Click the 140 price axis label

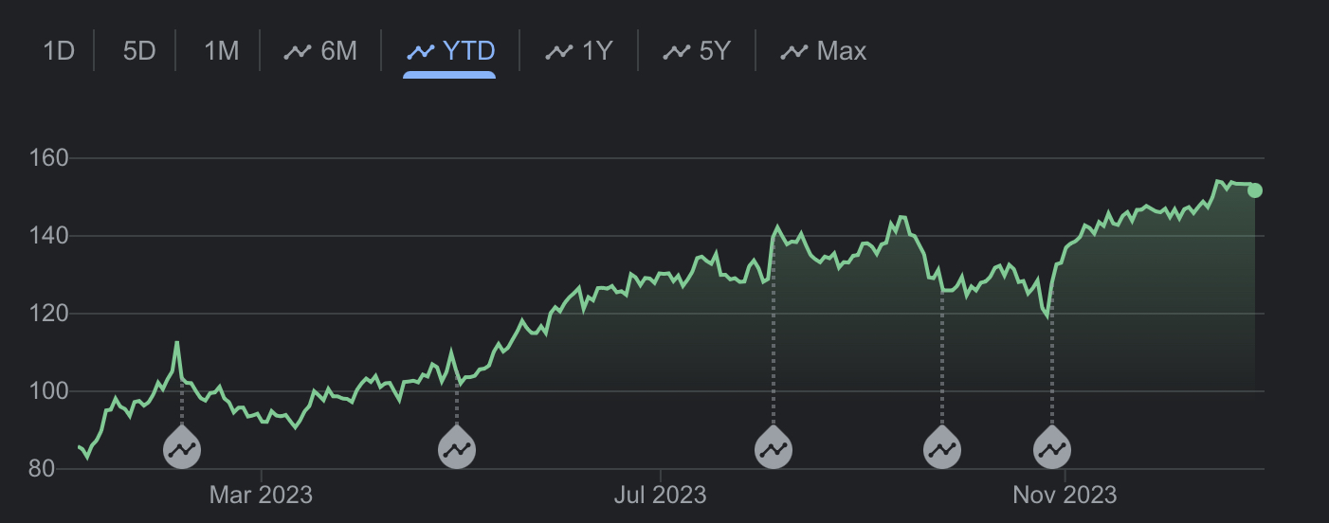pos(50,236)
